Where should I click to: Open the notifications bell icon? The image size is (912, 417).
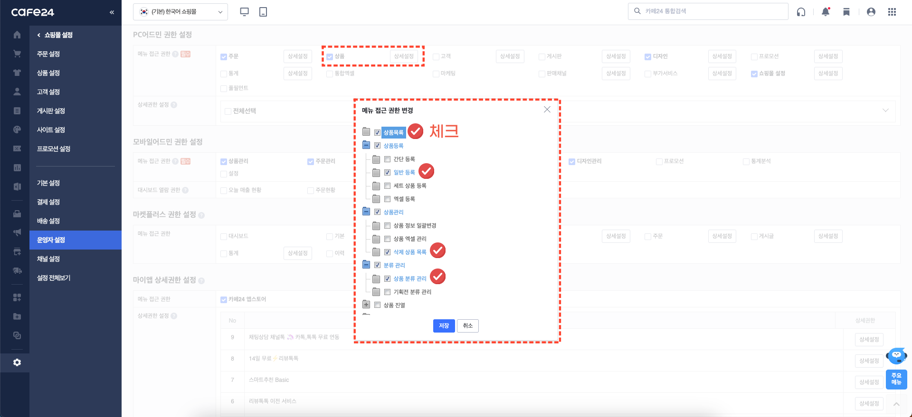click(826, 12)
